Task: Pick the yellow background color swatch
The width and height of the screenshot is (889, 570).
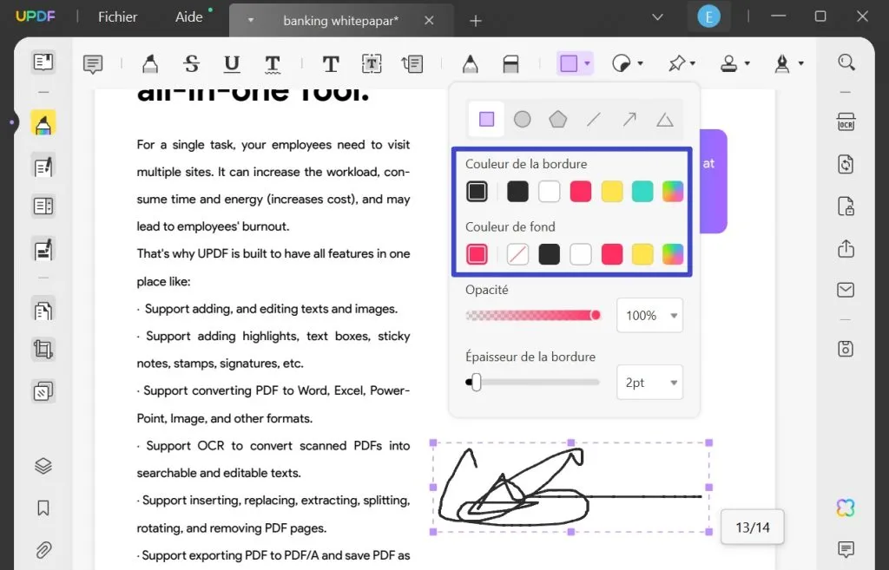Action: pos(642,254)
